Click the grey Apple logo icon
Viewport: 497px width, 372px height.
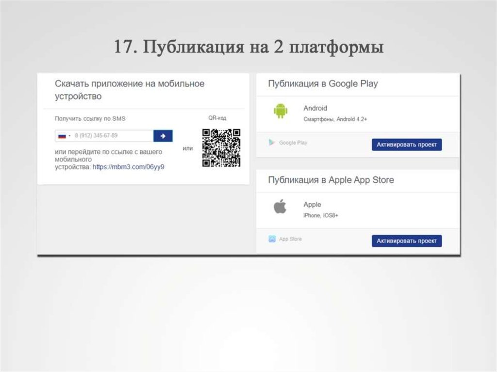point(280,206)
